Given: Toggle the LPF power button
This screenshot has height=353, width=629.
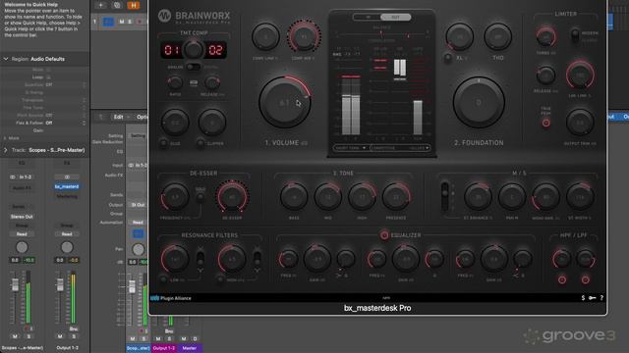Looking at the screenshot, I should 586,279.
